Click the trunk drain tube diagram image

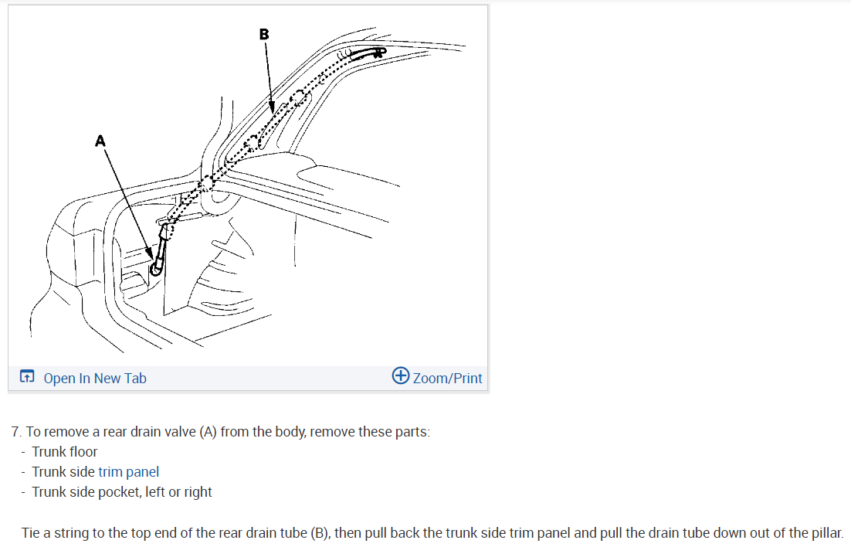248,186
